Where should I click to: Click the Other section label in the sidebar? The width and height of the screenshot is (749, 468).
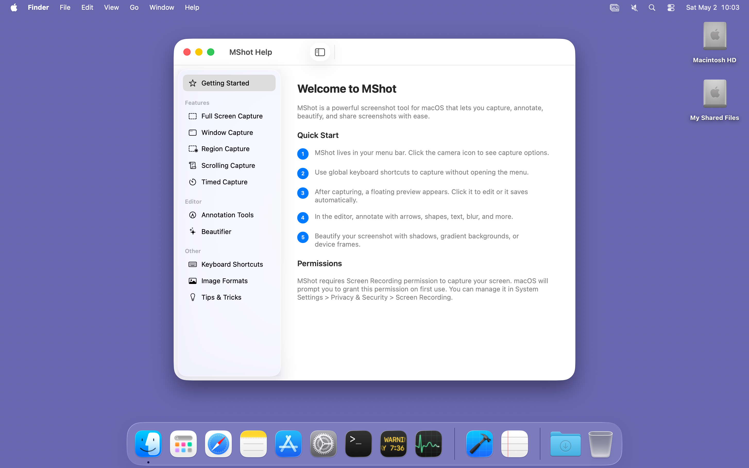pyautogui.click(x=193, y=251)
